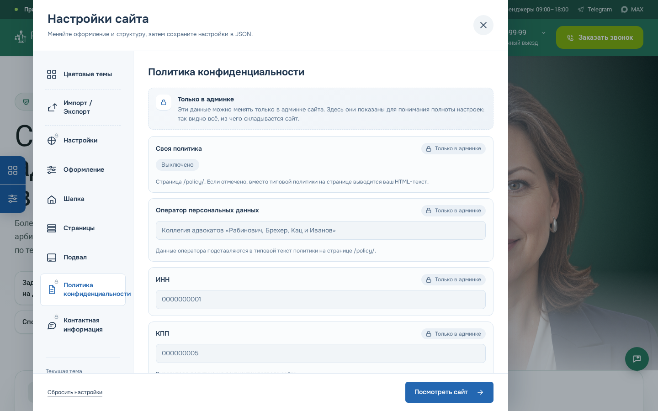The width and height of the screenshot is (658, 411).
Task: Open the chat widget round button
Action: [x=637, y=359]
